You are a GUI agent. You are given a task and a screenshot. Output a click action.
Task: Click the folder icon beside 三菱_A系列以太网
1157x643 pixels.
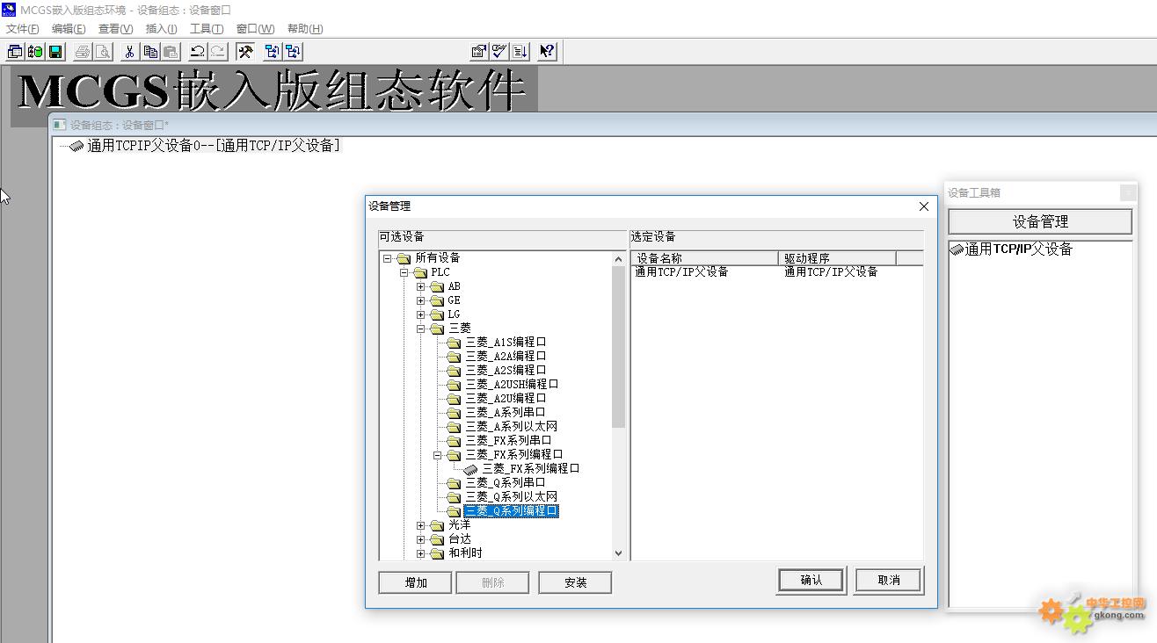tap(454, 427)
